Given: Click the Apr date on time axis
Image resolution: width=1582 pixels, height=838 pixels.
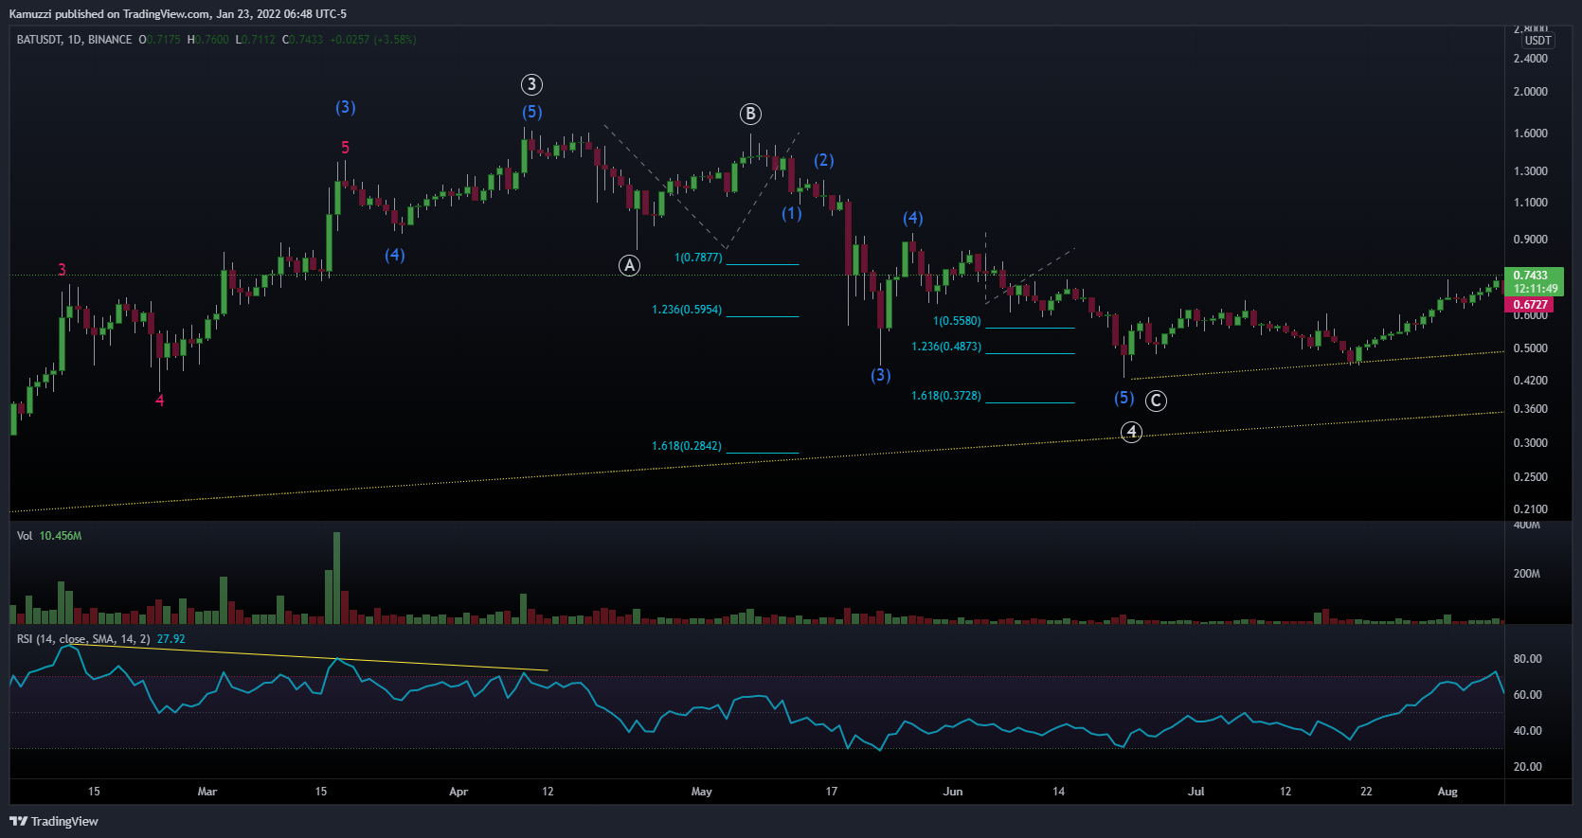Looking at the screenshot, I should [458, 792].
